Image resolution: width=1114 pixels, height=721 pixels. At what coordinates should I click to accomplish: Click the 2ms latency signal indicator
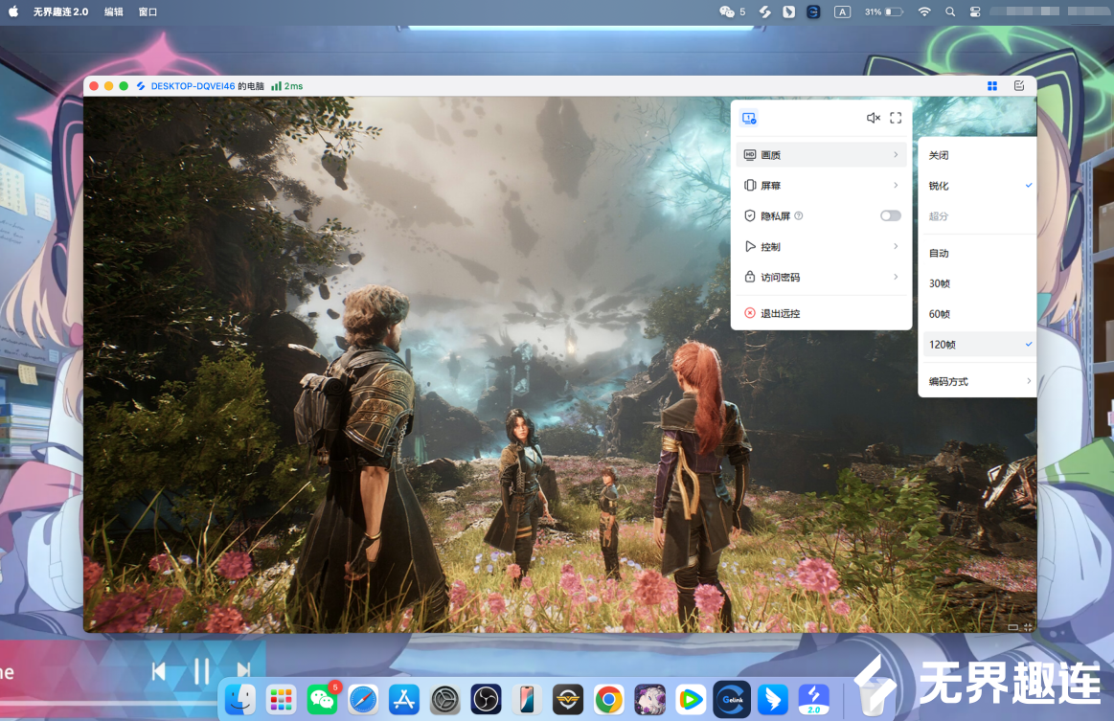287,86
